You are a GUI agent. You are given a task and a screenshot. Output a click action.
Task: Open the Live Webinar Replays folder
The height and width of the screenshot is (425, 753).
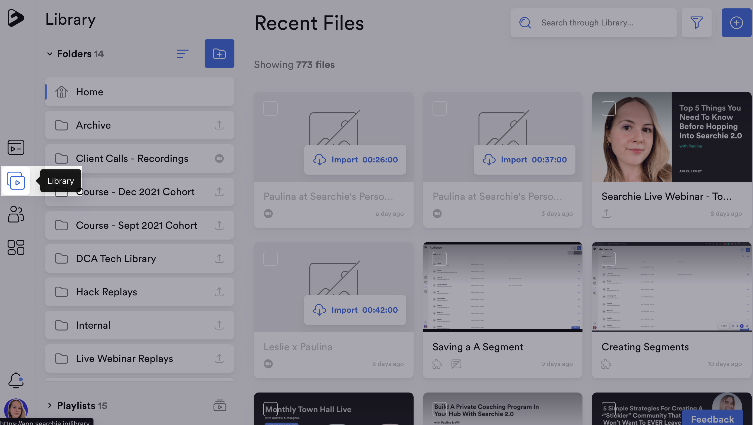click(139, 358)
